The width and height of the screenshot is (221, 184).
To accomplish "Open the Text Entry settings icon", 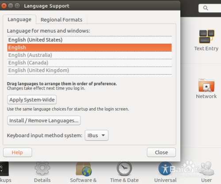I will click(x=206, y=37).
